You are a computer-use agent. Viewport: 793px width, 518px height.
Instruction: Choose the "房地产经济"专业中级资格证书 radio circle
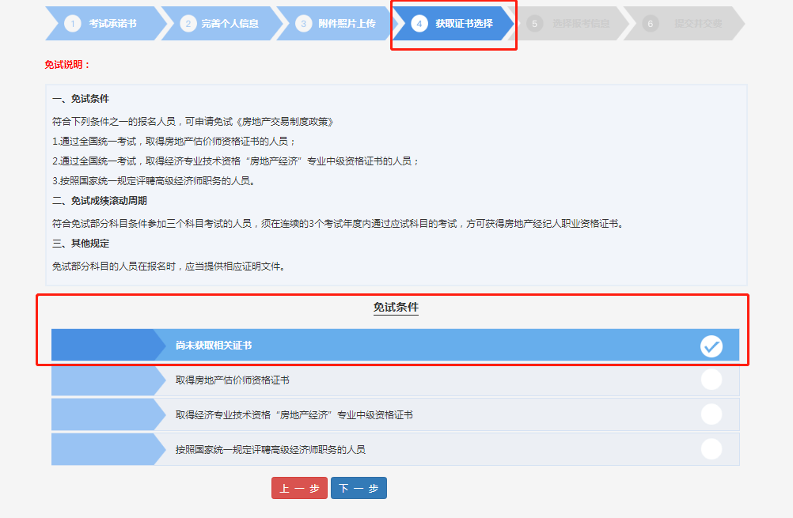point(711,414)
